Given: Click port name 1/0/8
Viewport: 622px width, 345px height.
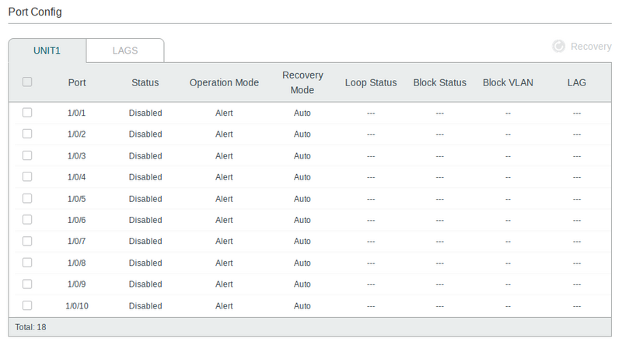Looking at the screenshot, I should pyautogui.click(x=76, y=263).
